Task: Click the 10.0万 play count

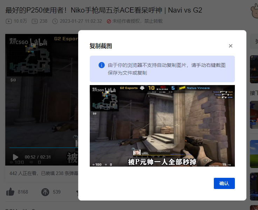Action: coord(20,21)
